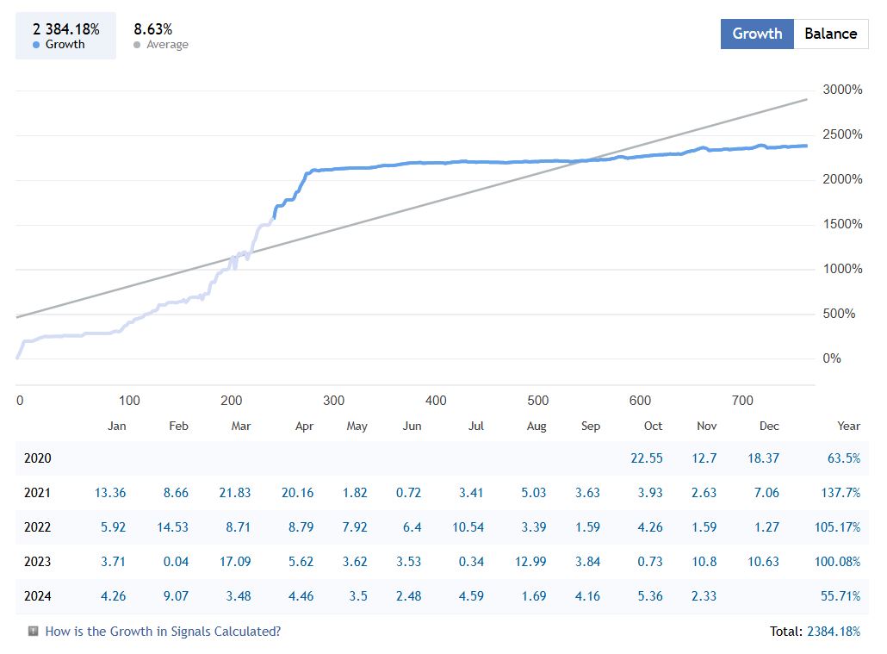Select 2020 yearly total 63.5%
887x654 pixels.
(x=843, y=458)
